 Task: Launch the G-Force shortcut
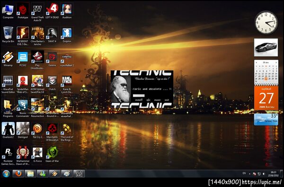[x=37, y=154]
